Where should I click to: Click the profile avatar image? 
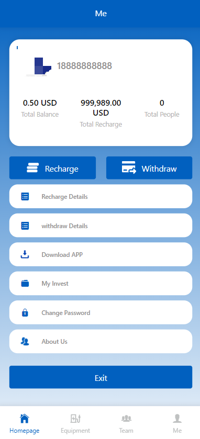tap(39, 67)
